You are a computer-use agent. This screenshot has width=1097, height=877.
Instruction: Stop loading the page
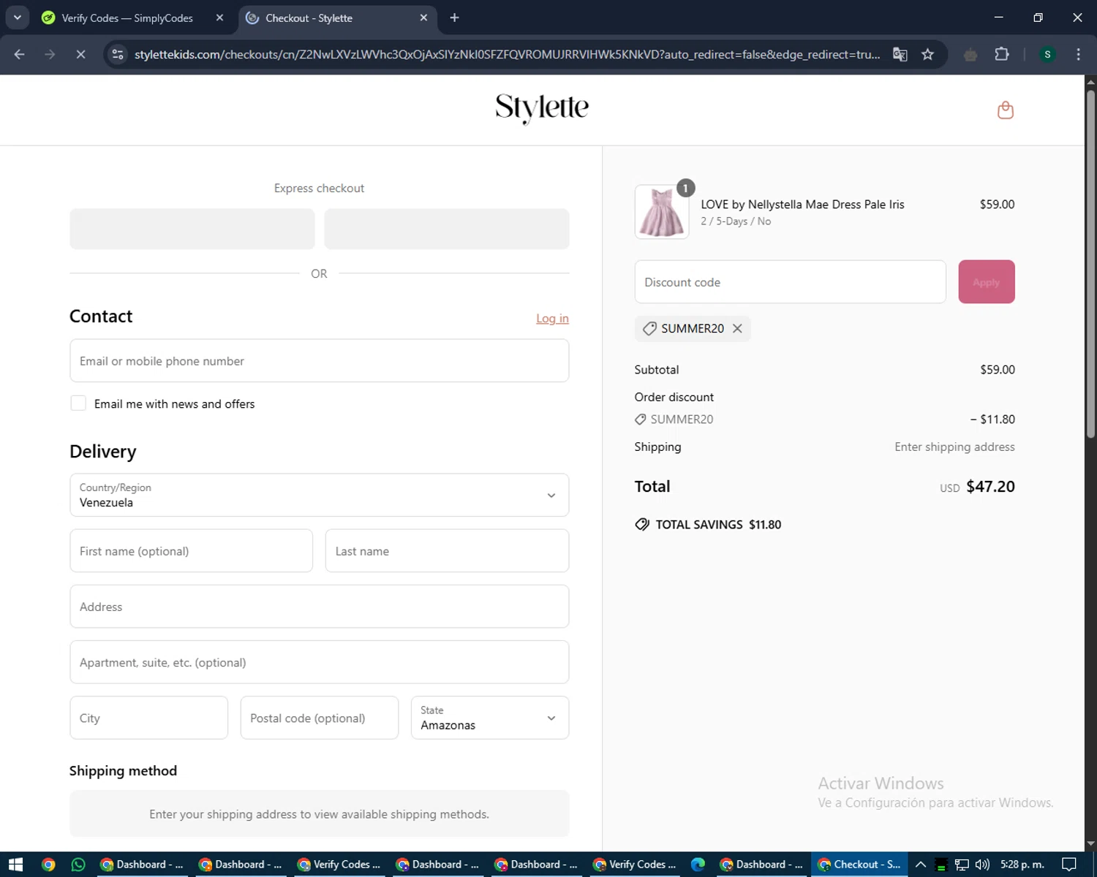click(80, 54)
